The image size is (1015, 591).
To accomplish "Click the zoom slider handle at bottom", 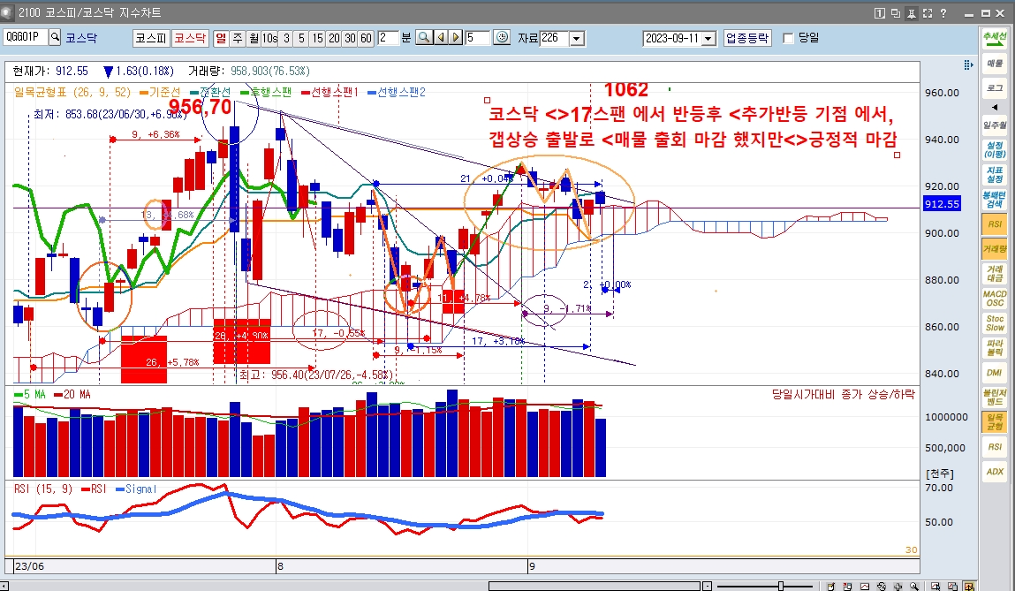I will point(781,586).
